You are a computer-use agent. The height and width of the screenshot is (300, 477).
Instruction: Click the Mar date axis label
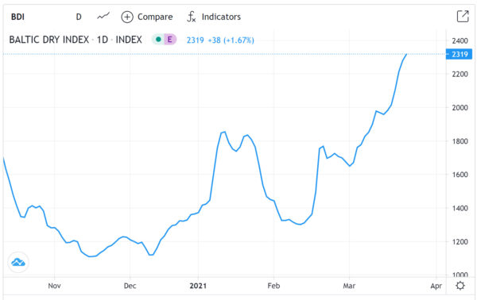point(349,286)
